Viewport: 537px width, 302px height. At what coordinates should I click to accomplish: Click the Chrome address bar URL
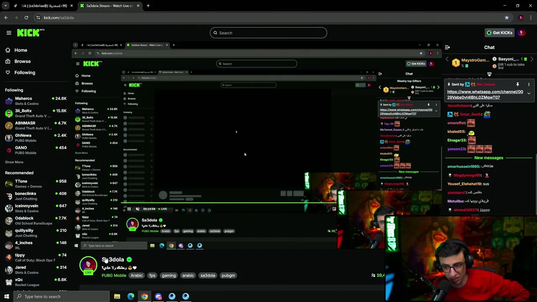(x=59, y=18)
